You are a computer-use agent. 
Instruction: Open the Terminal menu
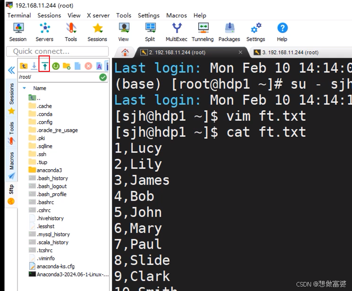[19, 15]
